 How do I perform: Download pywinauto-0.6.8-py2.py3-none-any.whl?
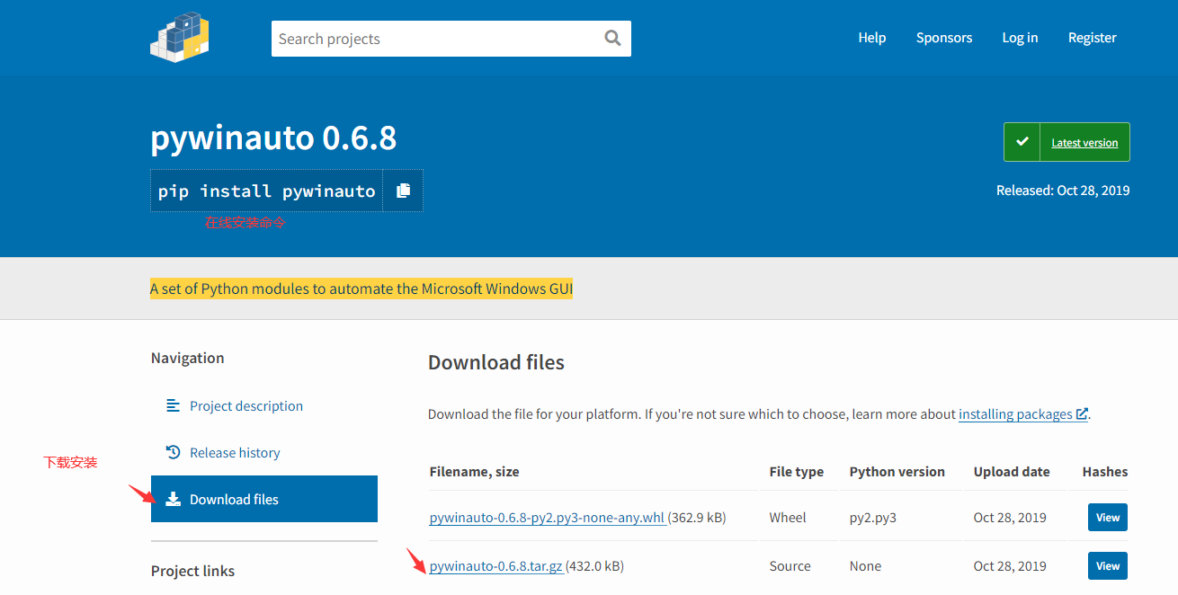pos(547,518)
